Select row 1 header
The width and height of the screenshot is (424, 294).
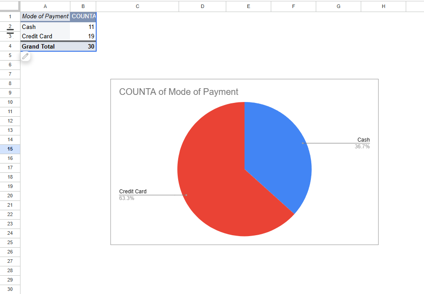click(10, 16)
